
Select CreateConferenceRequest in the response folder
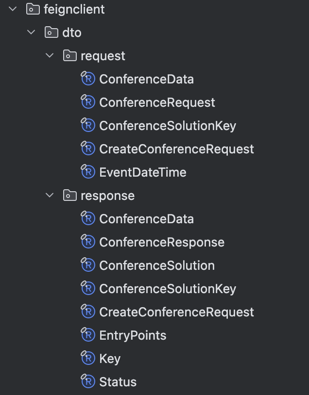click(176, 312)
